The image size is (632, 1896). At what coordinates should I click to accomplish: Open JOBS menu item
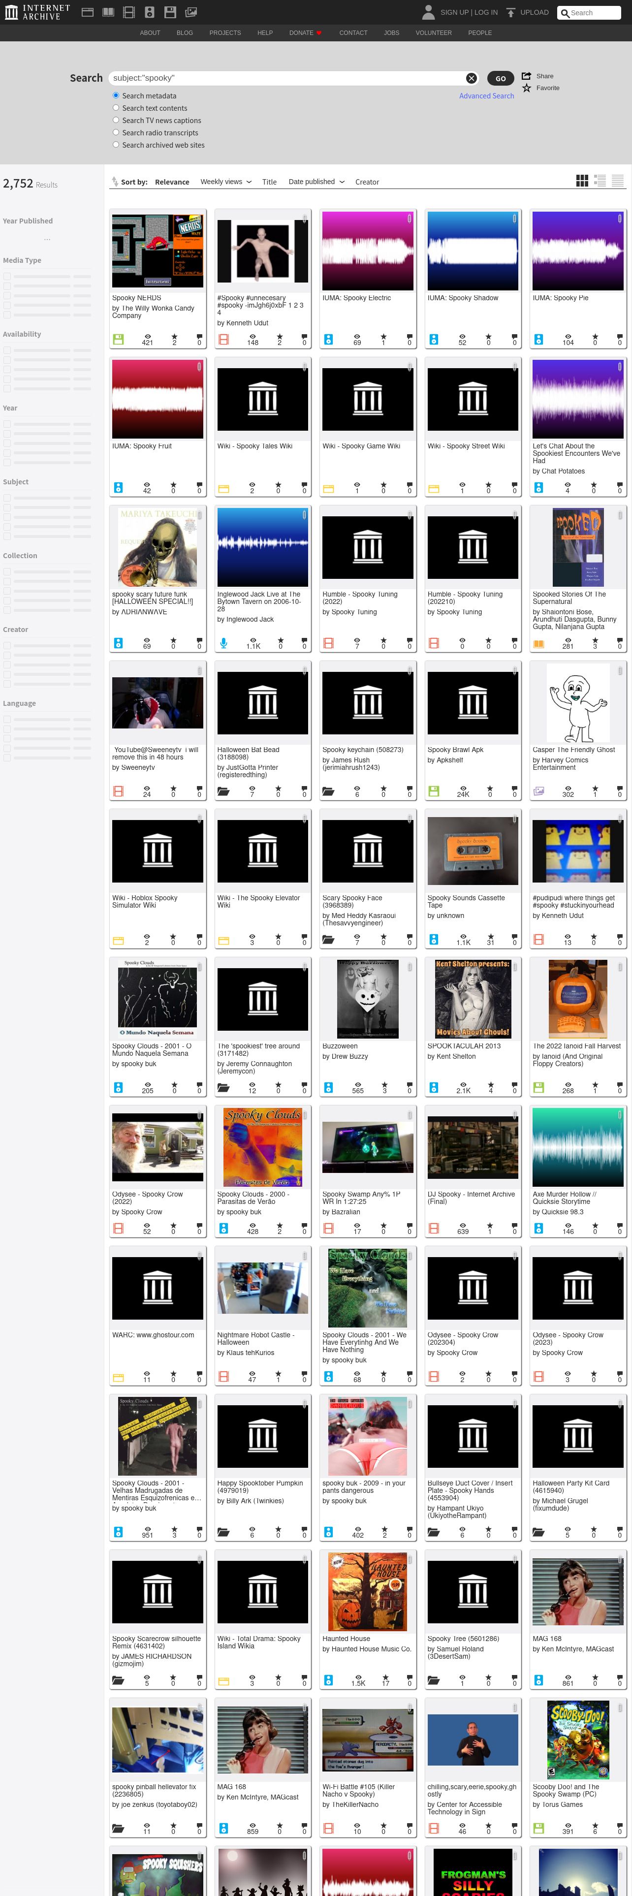click(391, 33)
